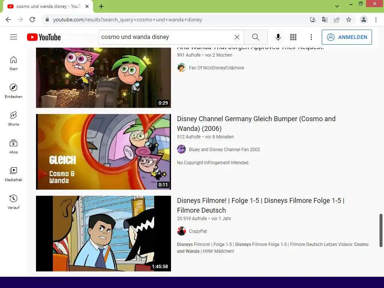
Task: Open the tab search chevron
Action: [x=337, y=6]
